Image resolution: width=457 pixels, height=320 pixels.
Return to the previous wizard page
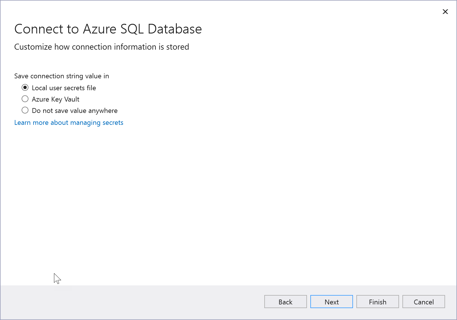pyautogui.click(x=285, y=302)
